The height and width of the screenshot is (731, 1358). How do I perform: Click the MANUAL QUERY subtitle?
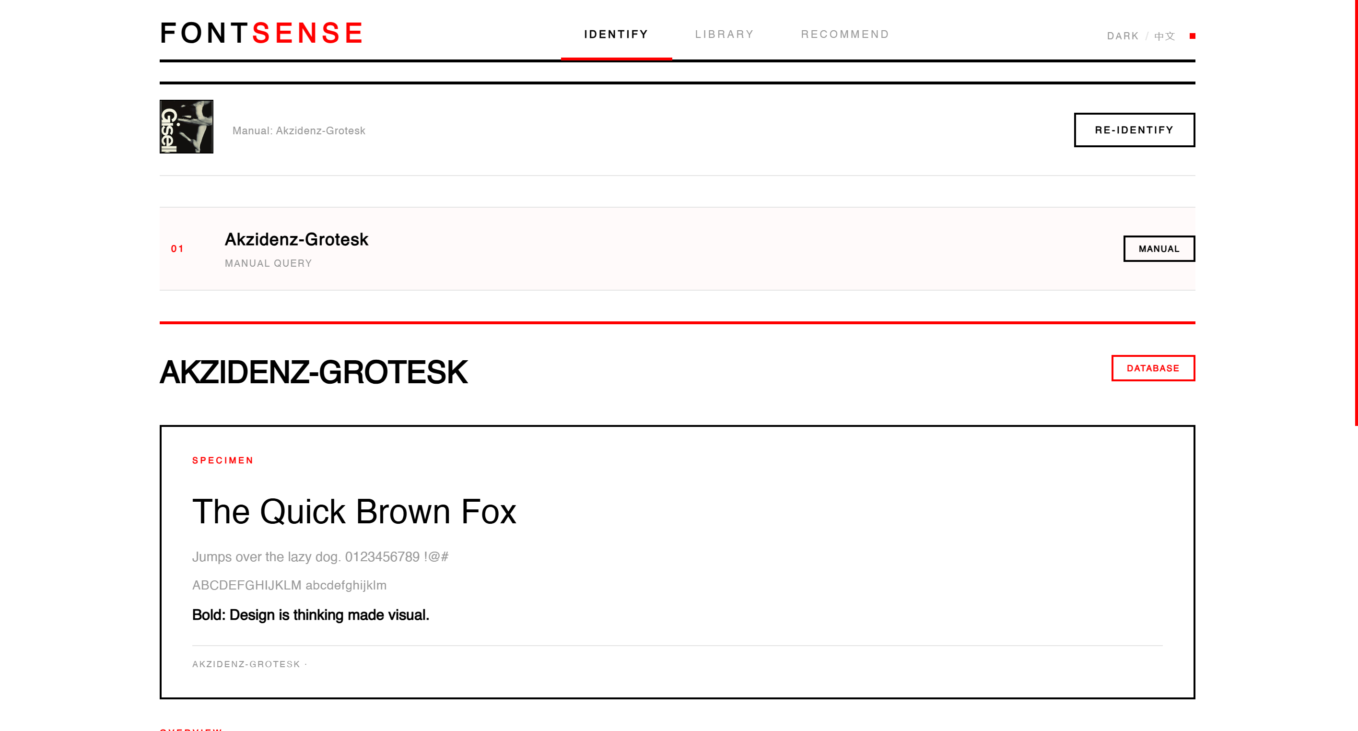(x=269, y=263)
